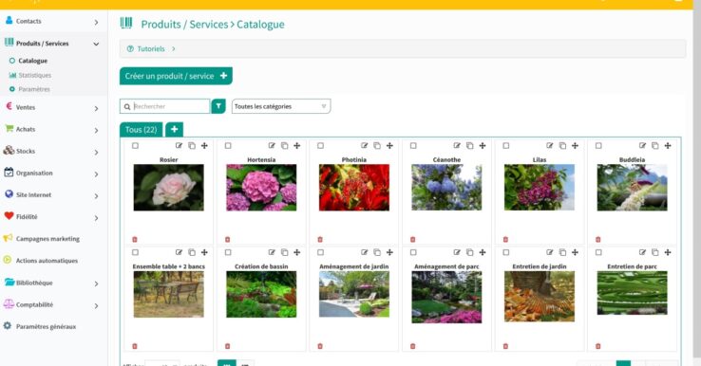This screenshot has height=366, width=701.
Task: Duplicate the Buddleia product
Action: (x=655, y=145)
